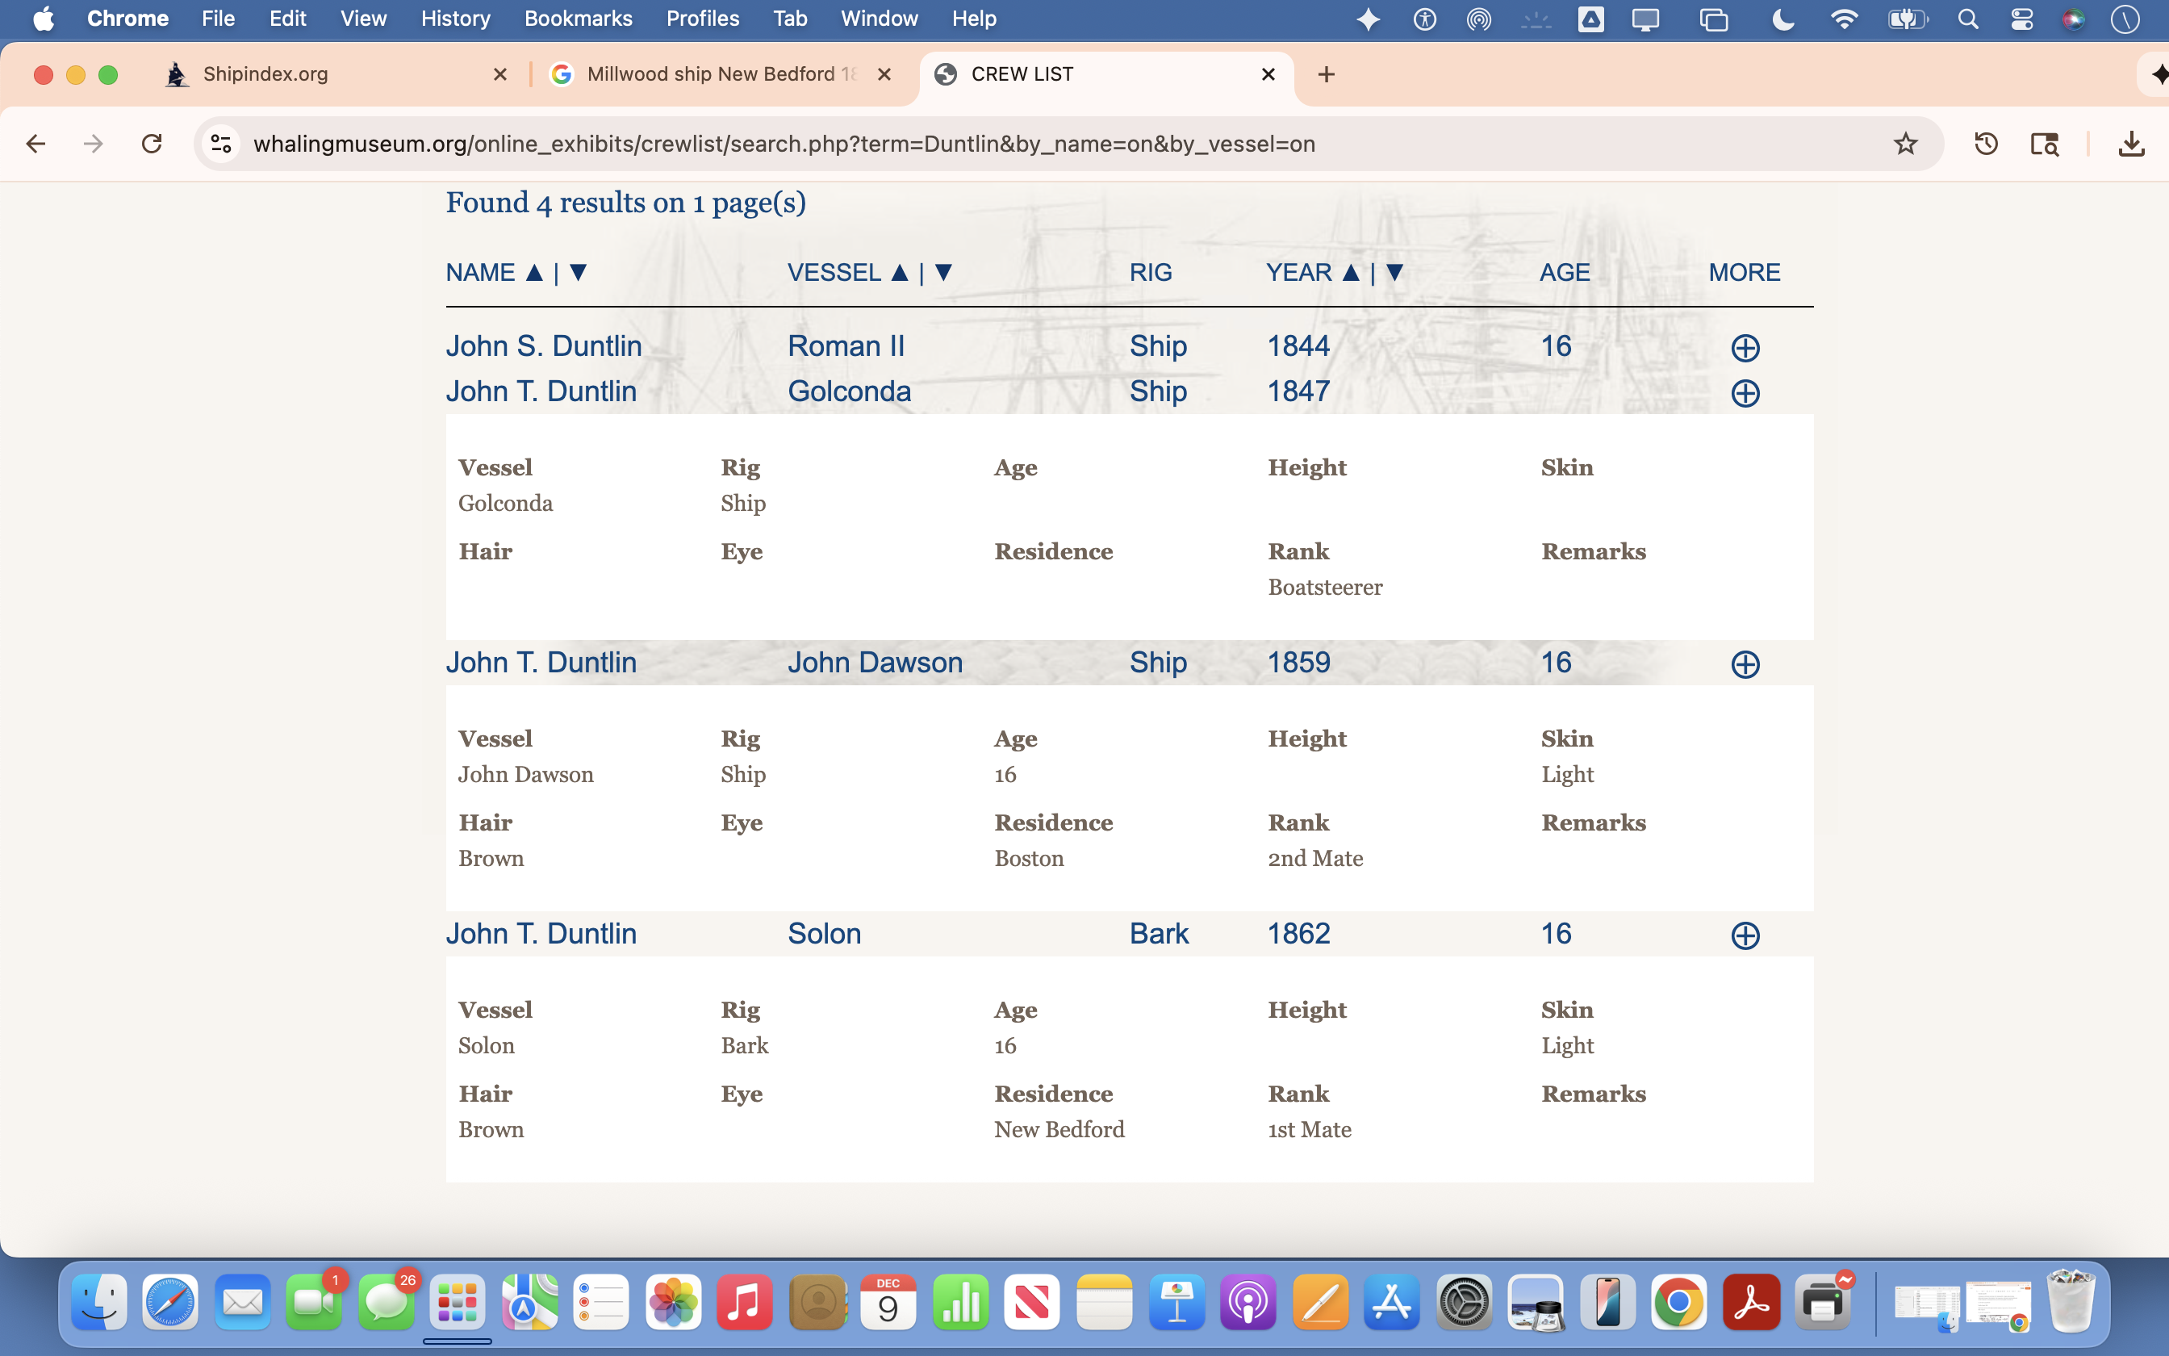Toggle the Solon 1862 row plus icon
Image resolution: width=2169 pixels, height=1356 pixels.
click(x=1745, y=935)
